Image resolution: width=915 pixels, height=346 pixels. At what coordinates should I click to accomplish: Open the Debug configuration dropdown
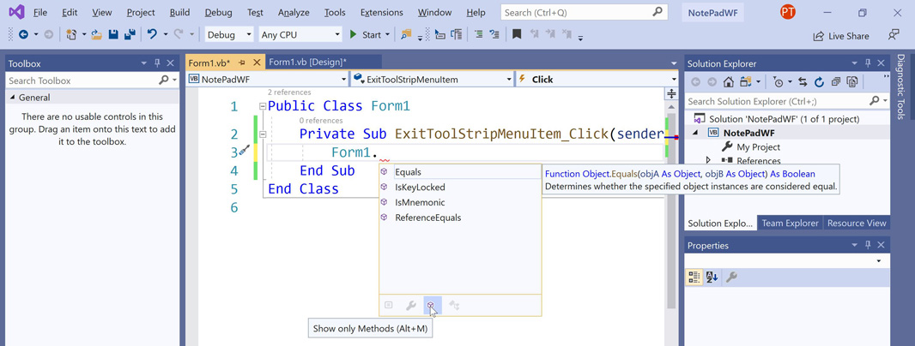coord(229,35)
